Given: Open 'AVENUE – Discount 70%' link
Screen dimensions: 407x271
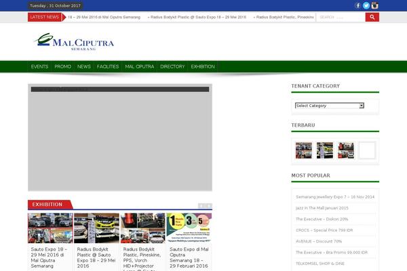Looking at the screenshot, I should [319, 241].
